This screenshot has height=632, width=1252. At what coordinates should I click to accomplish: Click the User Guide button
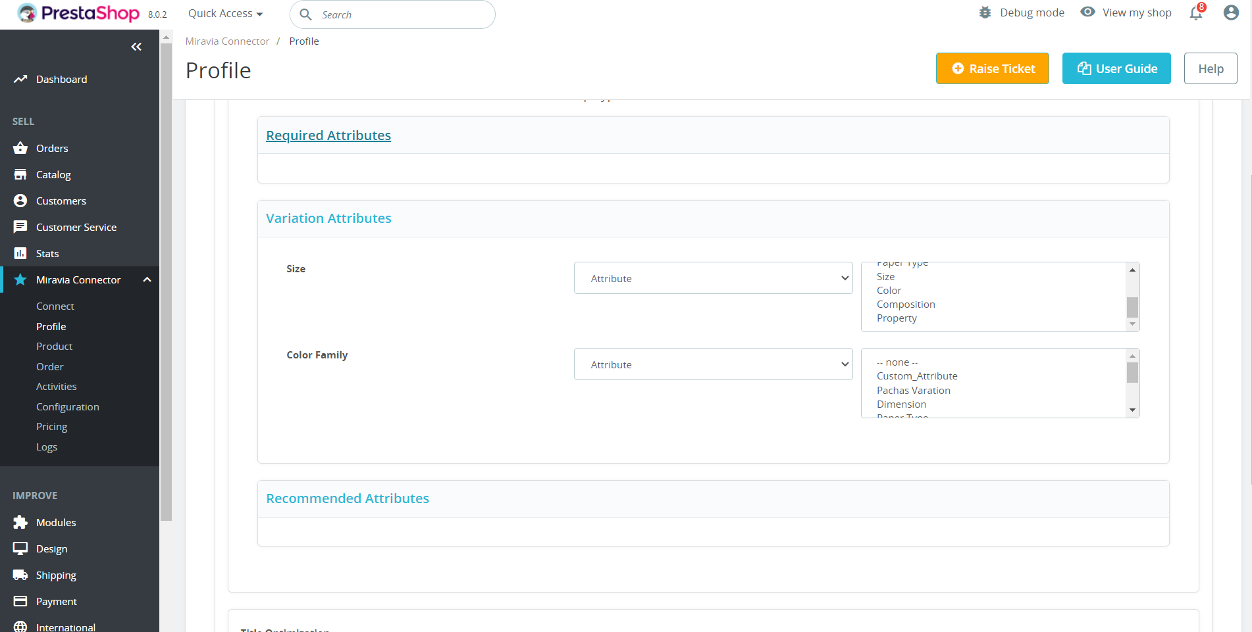click(x=1116, y=68)
